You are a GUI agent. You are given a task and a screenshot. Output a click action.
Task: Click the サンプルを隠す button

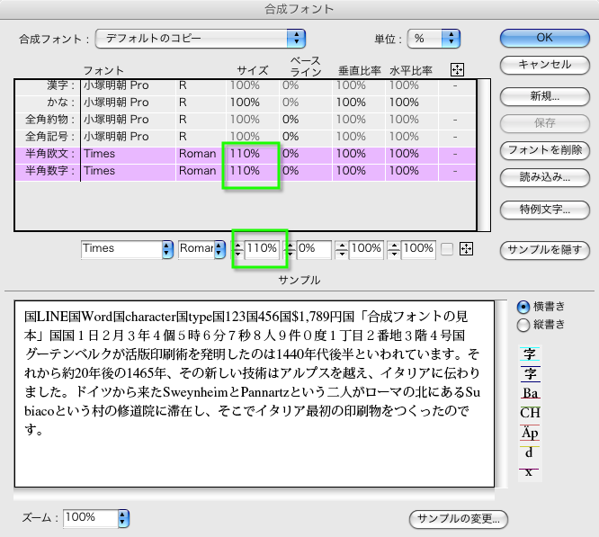click(545, 250)
